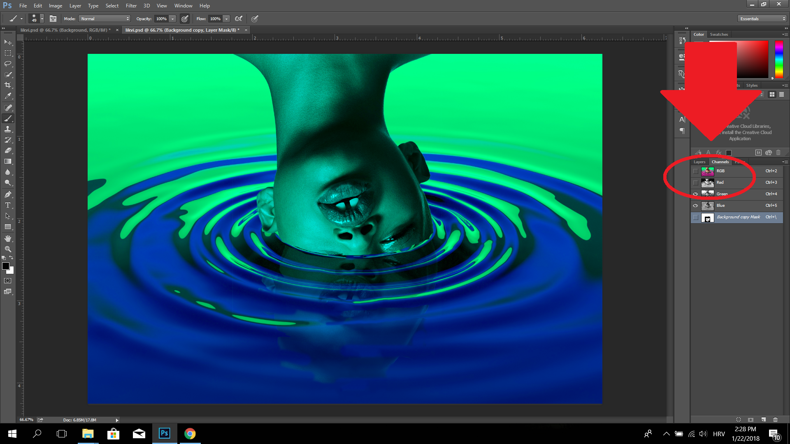Hide the Green channel
The width and height of the screenshot is (790, 444).
[695, 194]
